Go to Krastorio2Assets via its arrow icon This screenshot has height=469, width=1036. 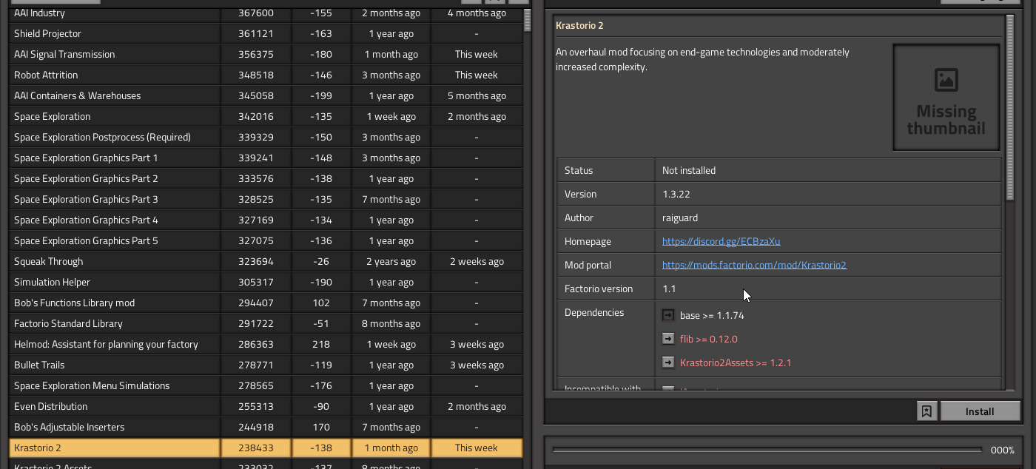tap(667, 362)
